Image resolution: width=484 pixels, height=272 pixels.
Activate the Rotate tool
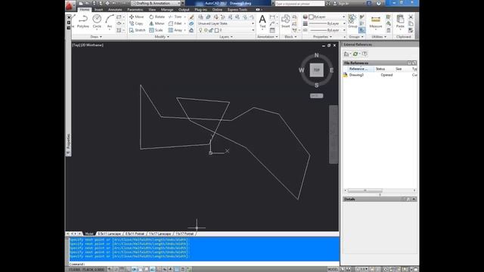point(157,17)
